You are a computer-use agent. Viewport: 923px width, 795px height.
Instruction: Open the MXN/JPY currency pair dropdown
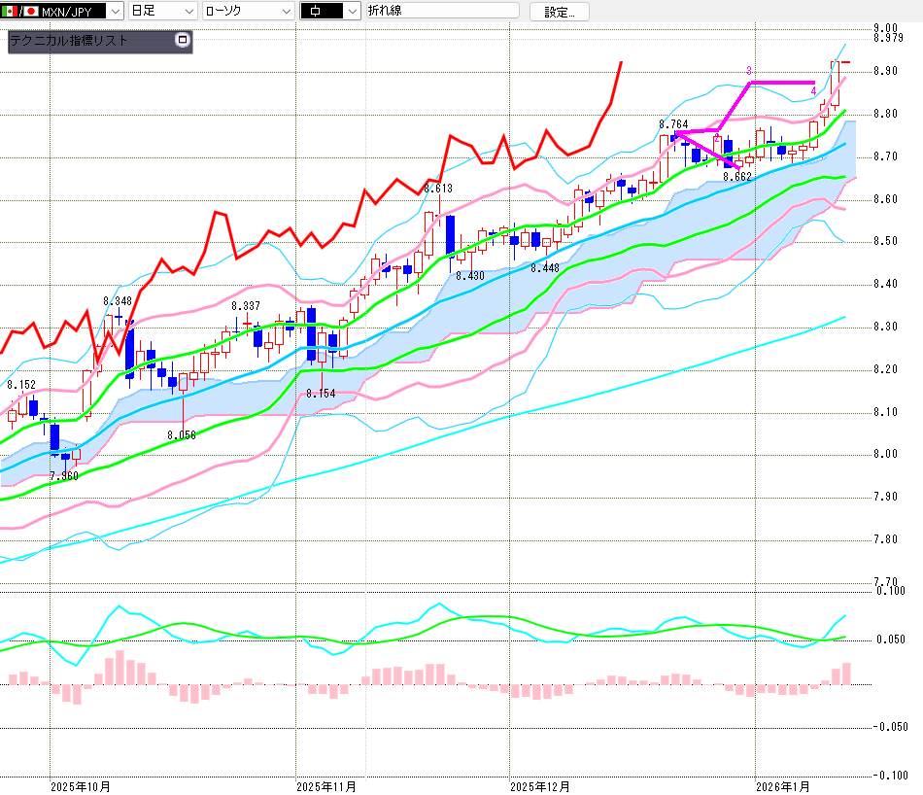click(116, 12)
